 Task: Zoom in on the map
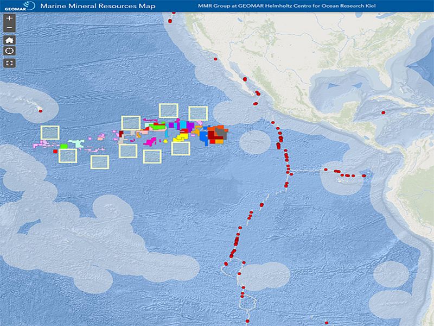click(9, 18)
